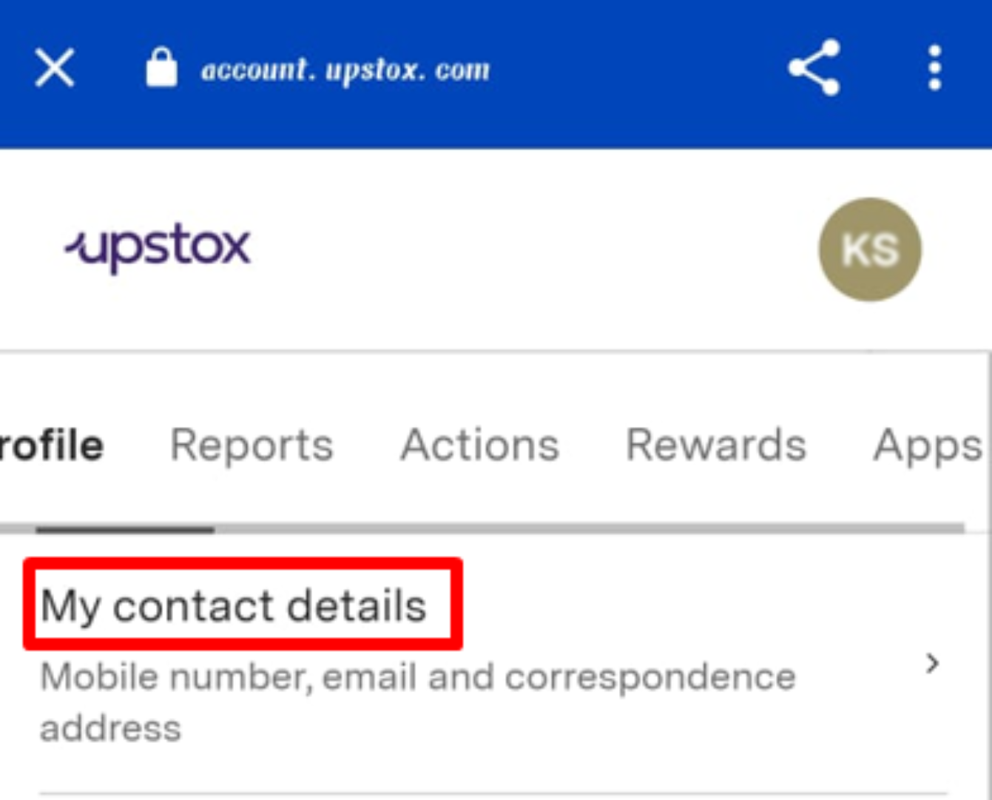
Task: Open the three-dot overflow menu
Action: [935, 68]
